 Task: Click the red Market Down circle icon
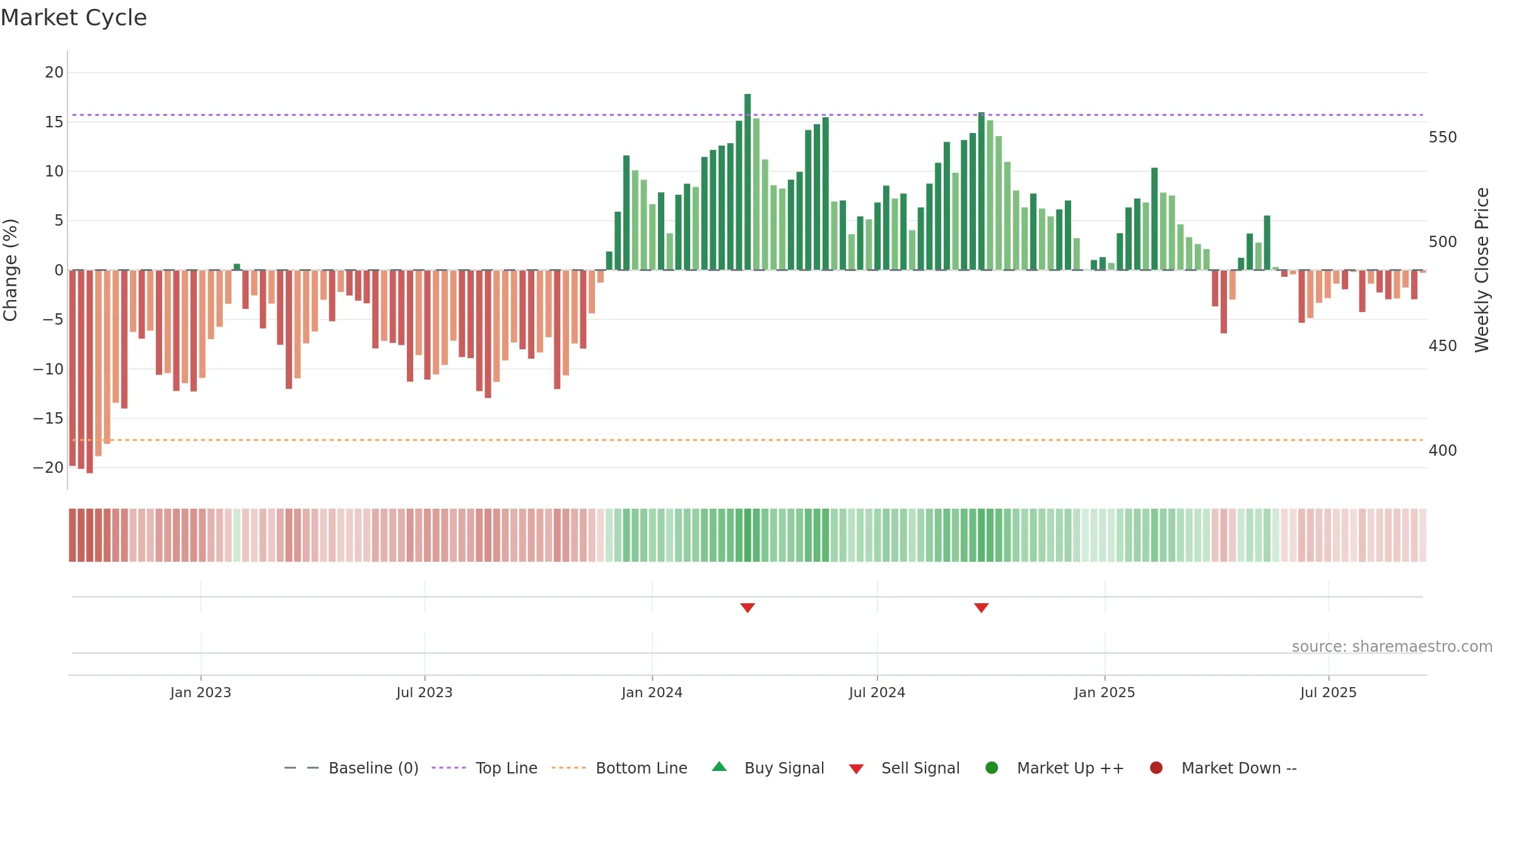[x=1156, y=768]
